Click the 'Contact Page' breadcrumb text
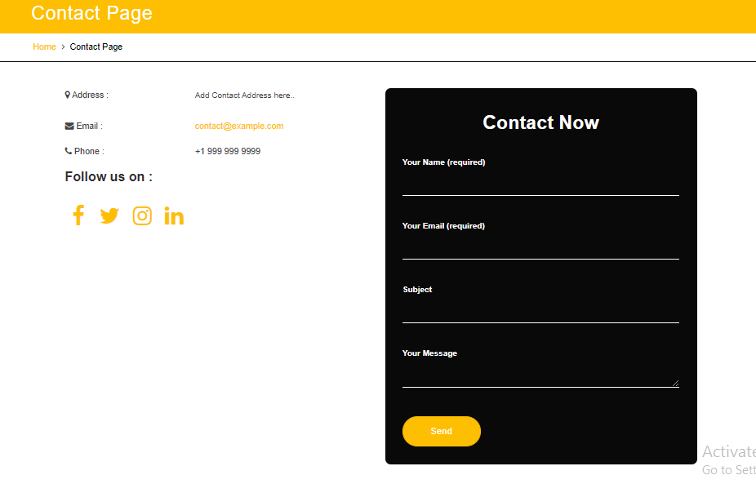 click(x=96, y=47)
